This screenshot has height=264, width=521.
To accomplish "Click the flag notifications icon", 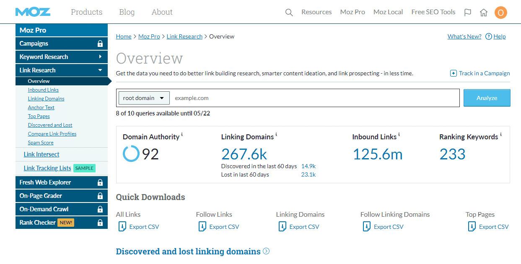I will click(x=468, y=12).
